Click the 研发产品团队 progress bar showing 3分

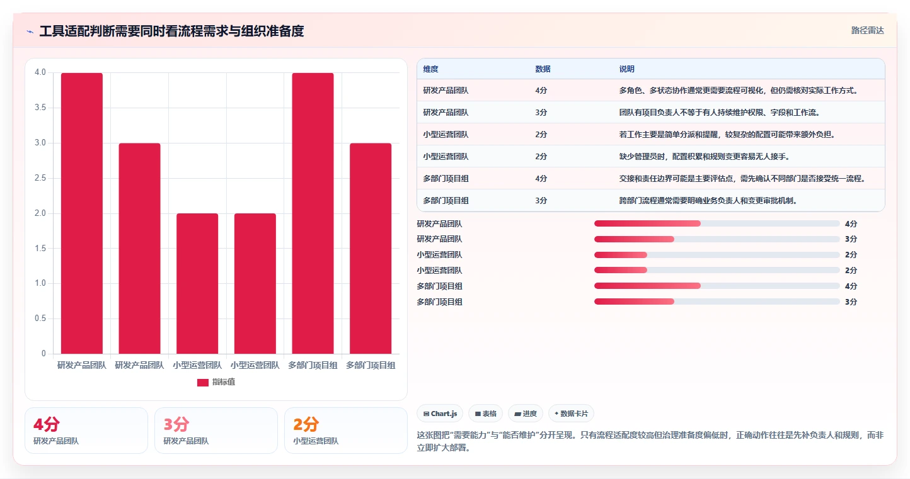pos(717,239)
